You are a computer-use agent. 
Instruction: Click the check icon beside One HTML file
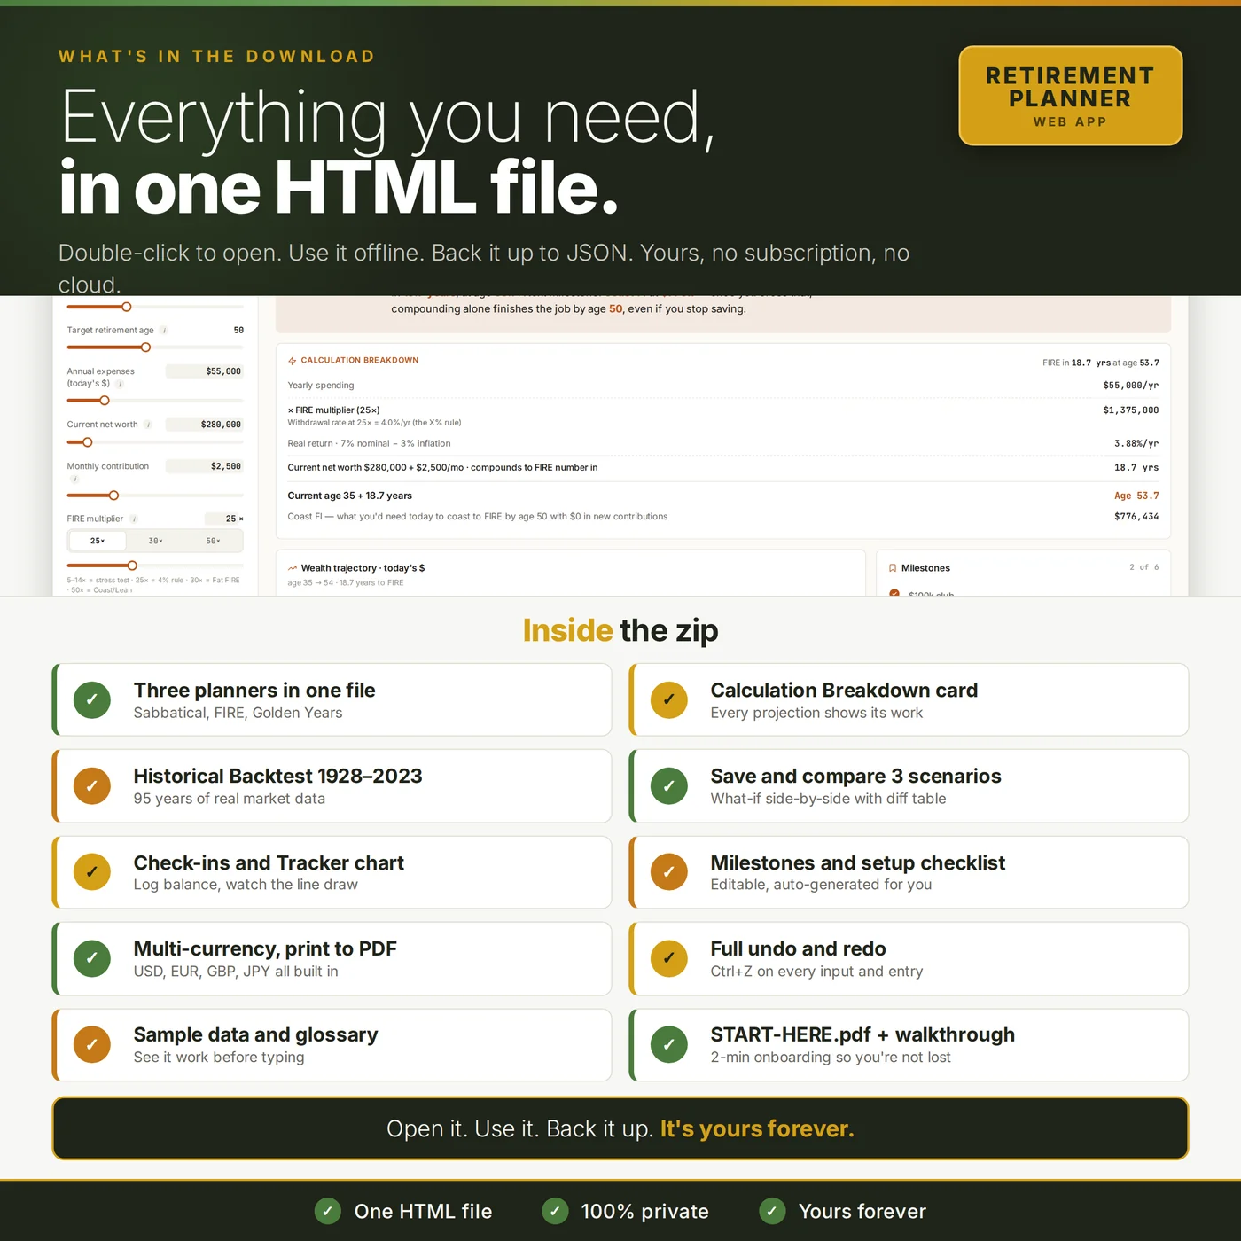[328, 1211]
